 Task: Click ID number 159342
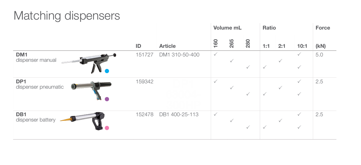pos(145,81)
